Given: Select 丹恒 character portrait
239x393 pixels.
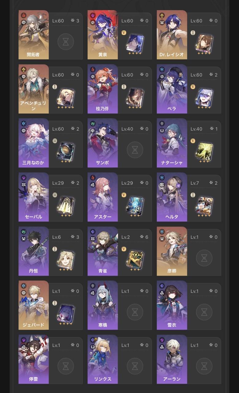Looking at the screenshot, I should [x=34, y=251].
